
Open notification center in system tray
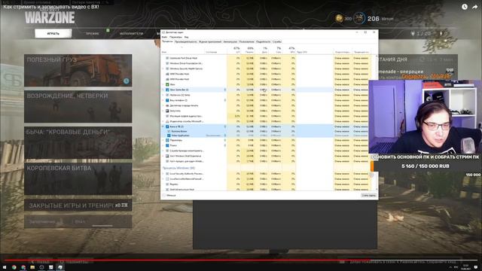(476, 267)
